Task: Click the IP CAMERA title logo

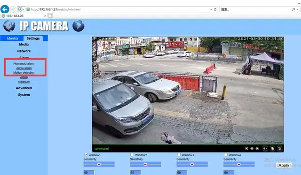Action: pyautogui.click(x=44, y=26)
